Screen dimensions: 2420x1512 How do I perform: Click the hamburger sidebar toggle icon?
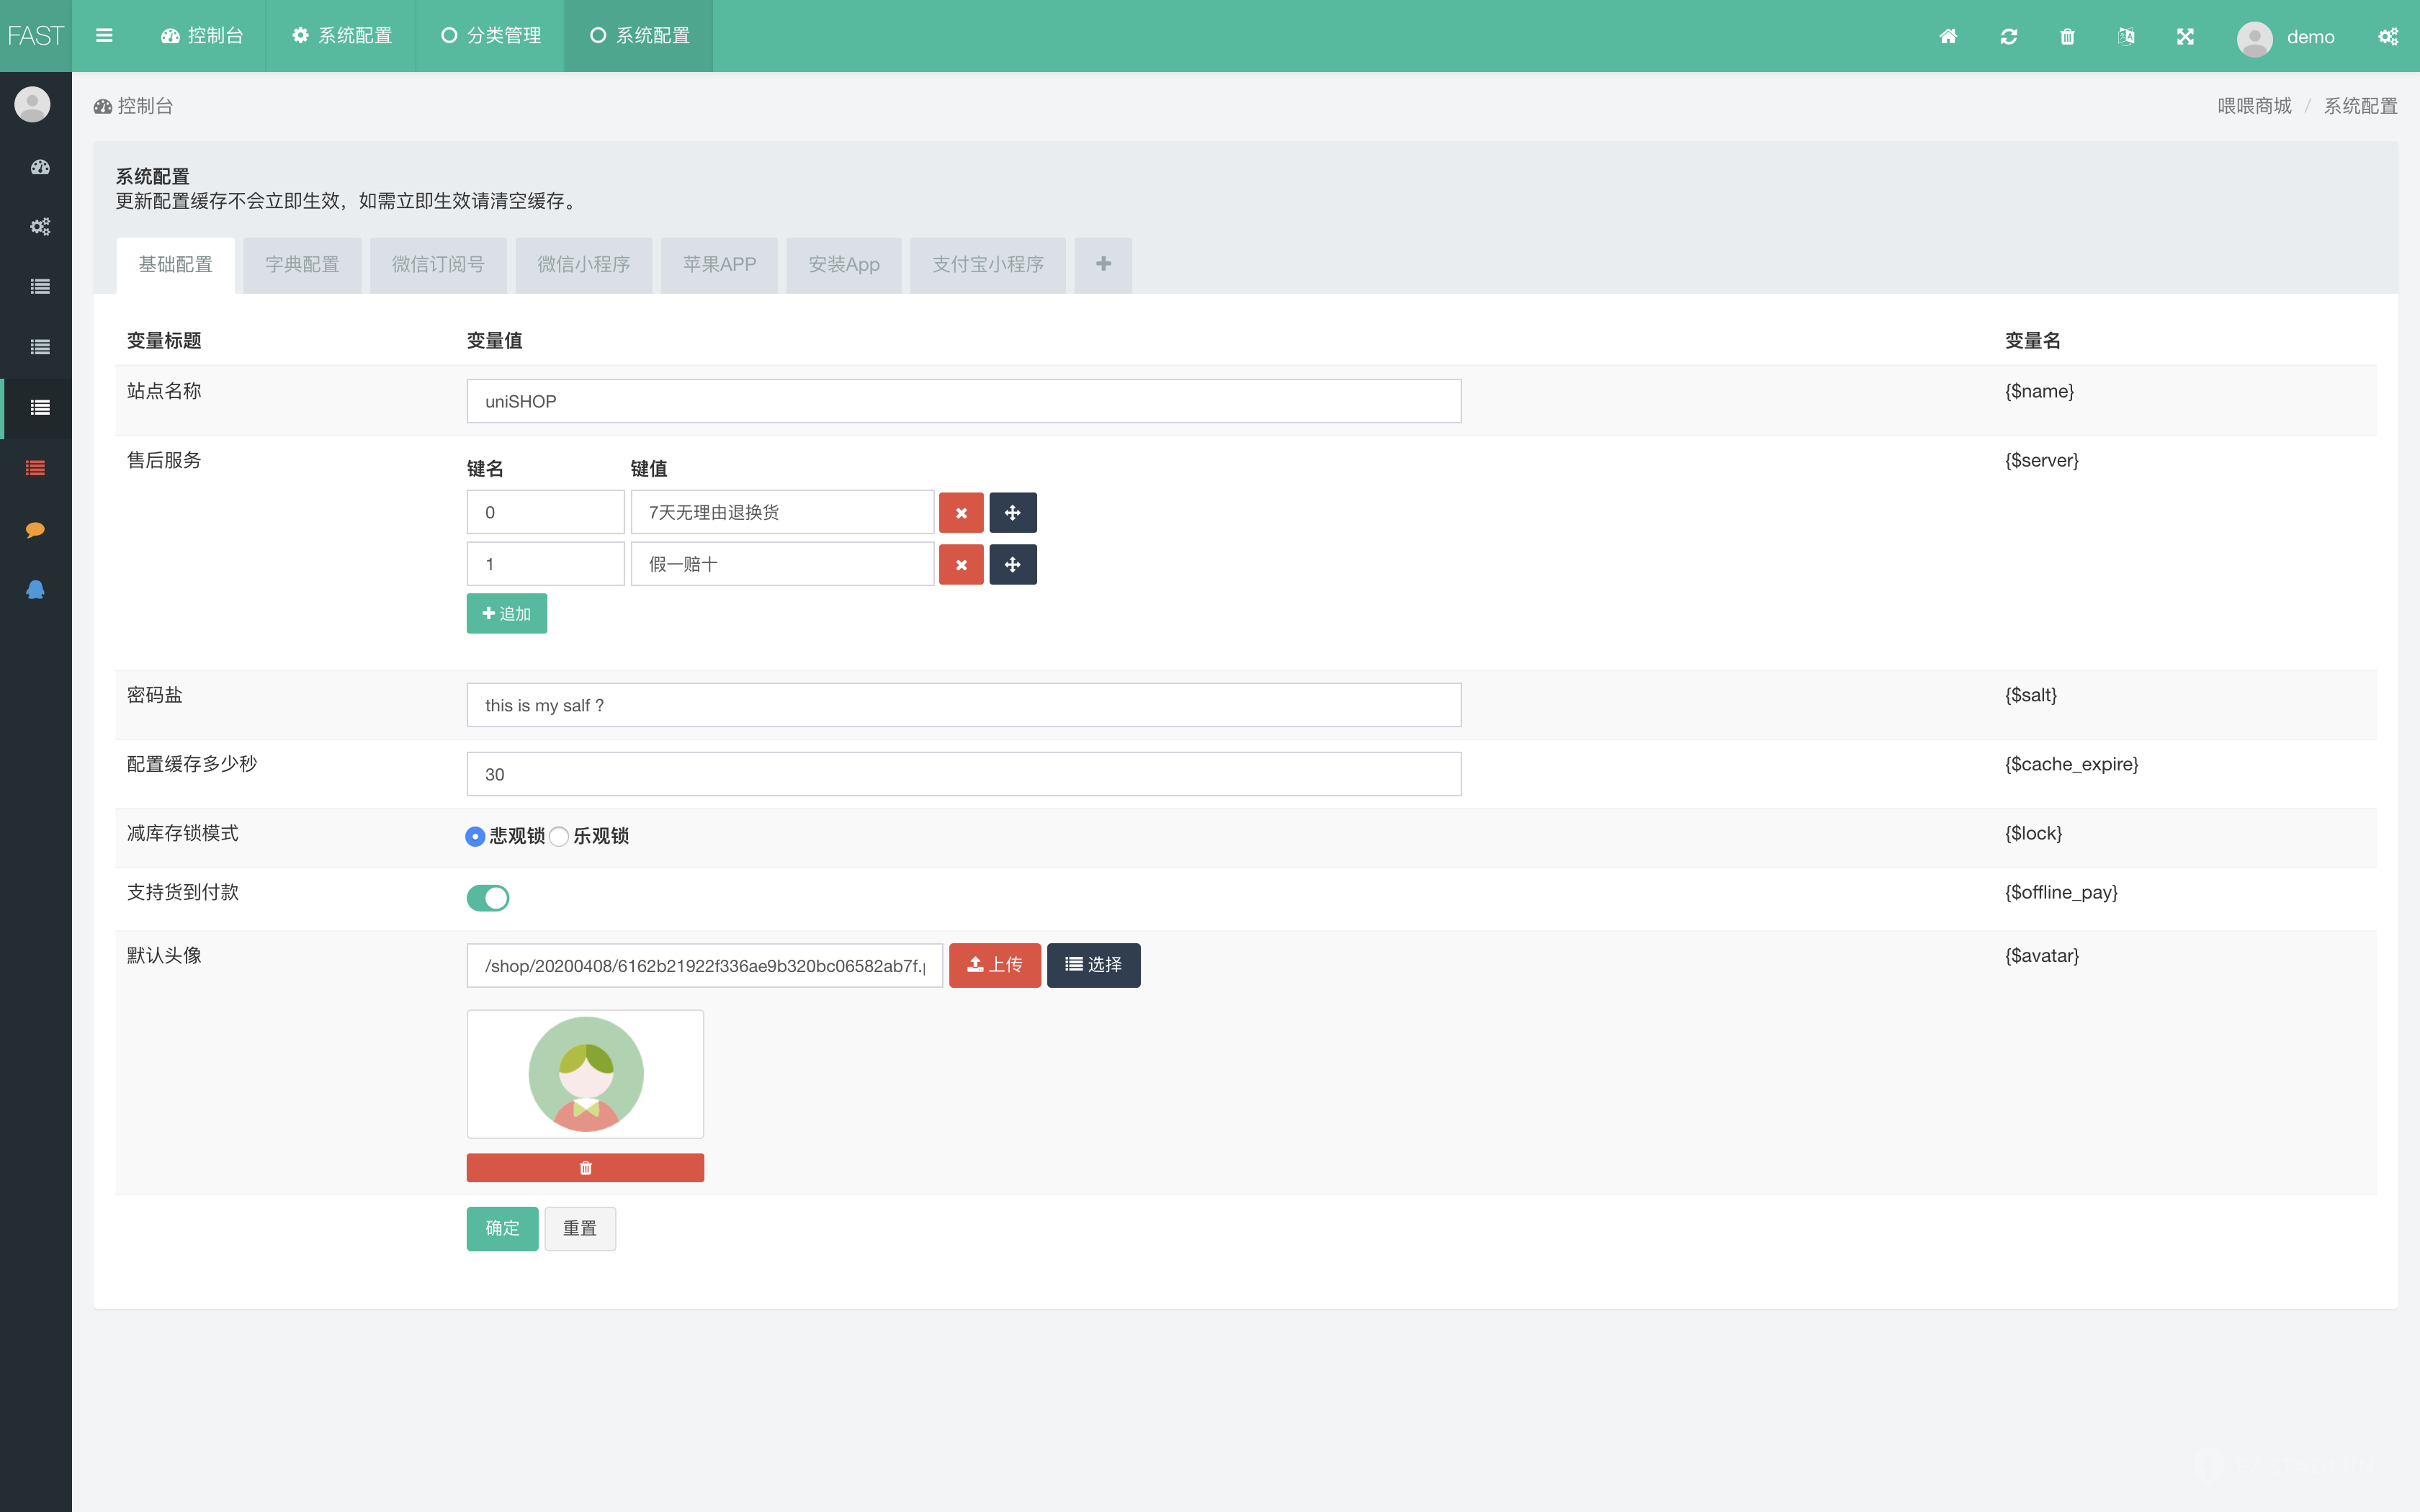[x=104, y=36]
